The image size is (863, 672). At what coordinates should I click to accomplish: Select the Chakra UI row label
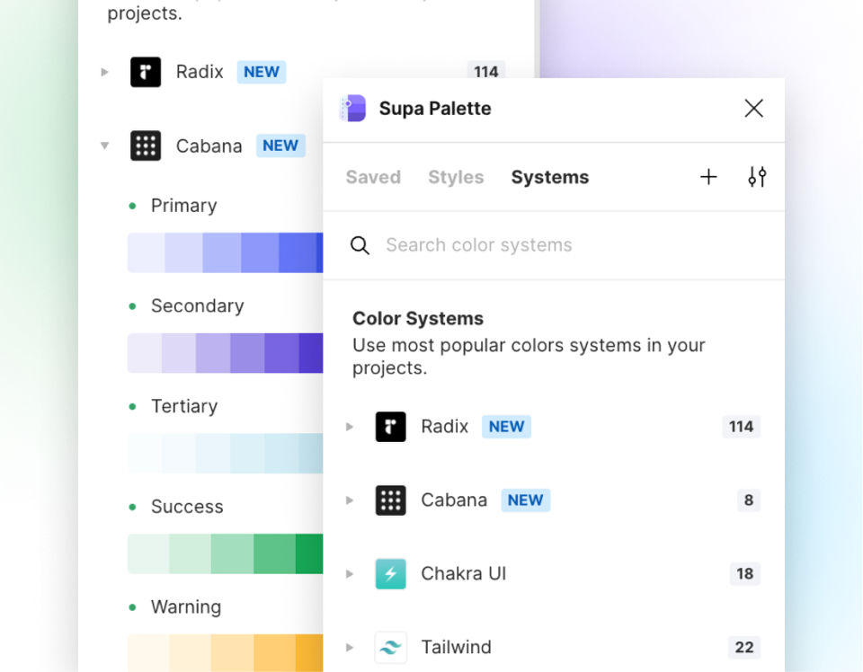click(x=464, y=573)
